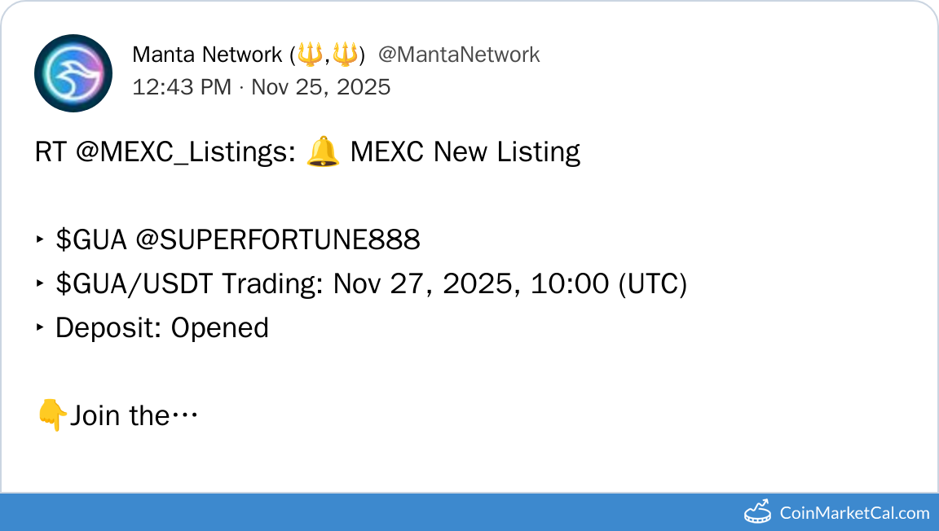Click the CoinMarketCal.com text in the footer
Screen dimensions: 939x531
854,513
